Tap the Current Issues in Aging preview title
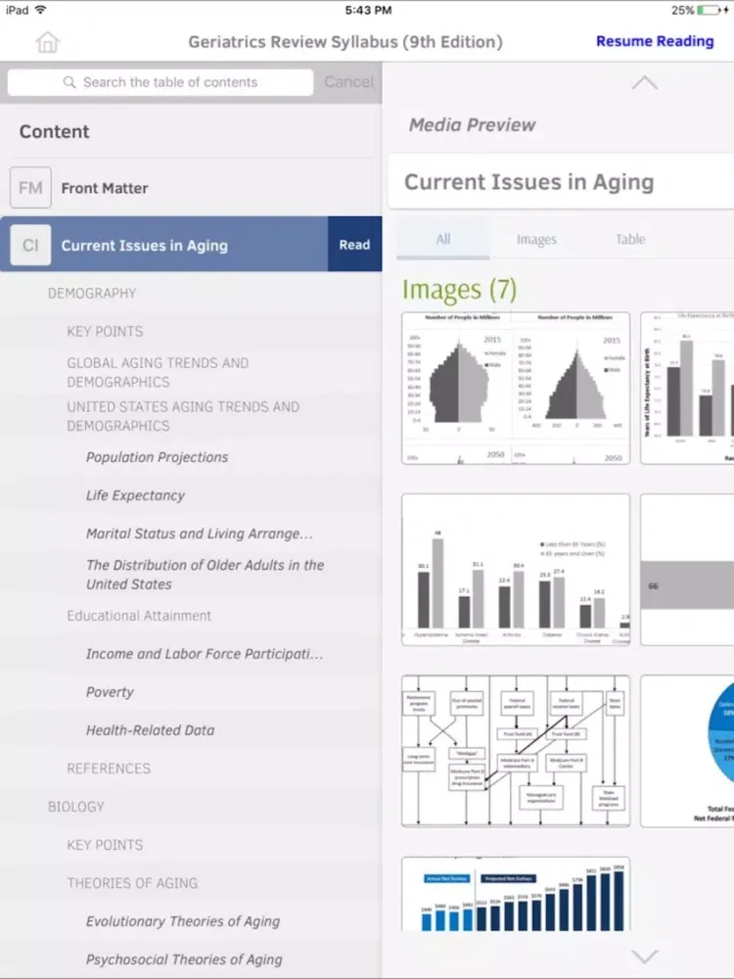The image size is (734, 979). (528, 182)
